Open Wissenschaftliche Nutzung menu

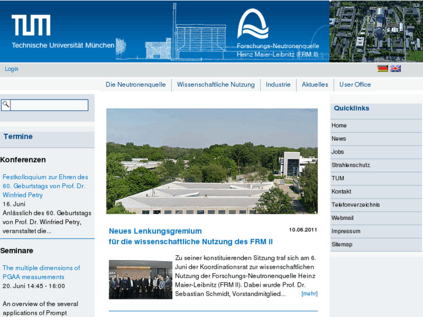coord(216,85)
